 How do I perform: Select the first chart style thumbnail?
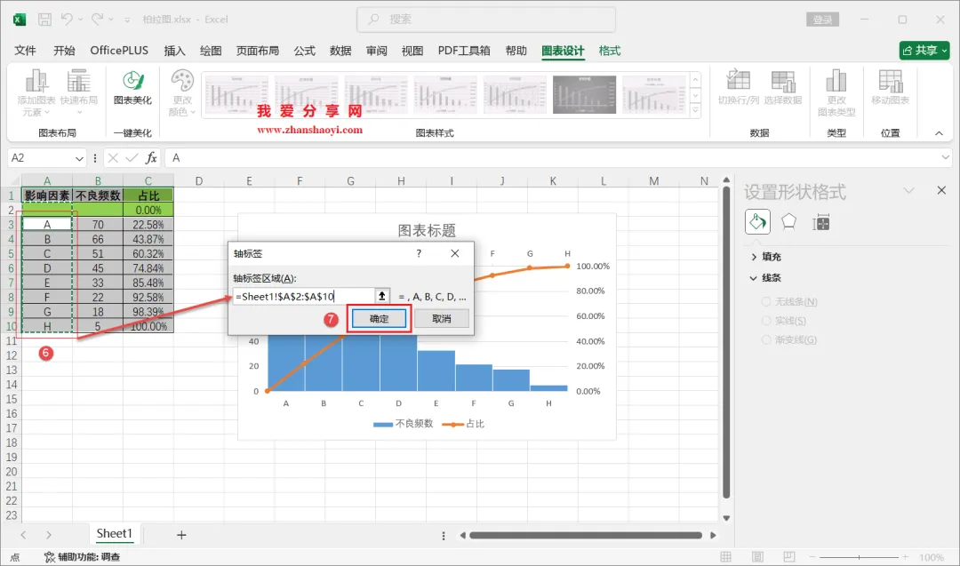[236, 94]
